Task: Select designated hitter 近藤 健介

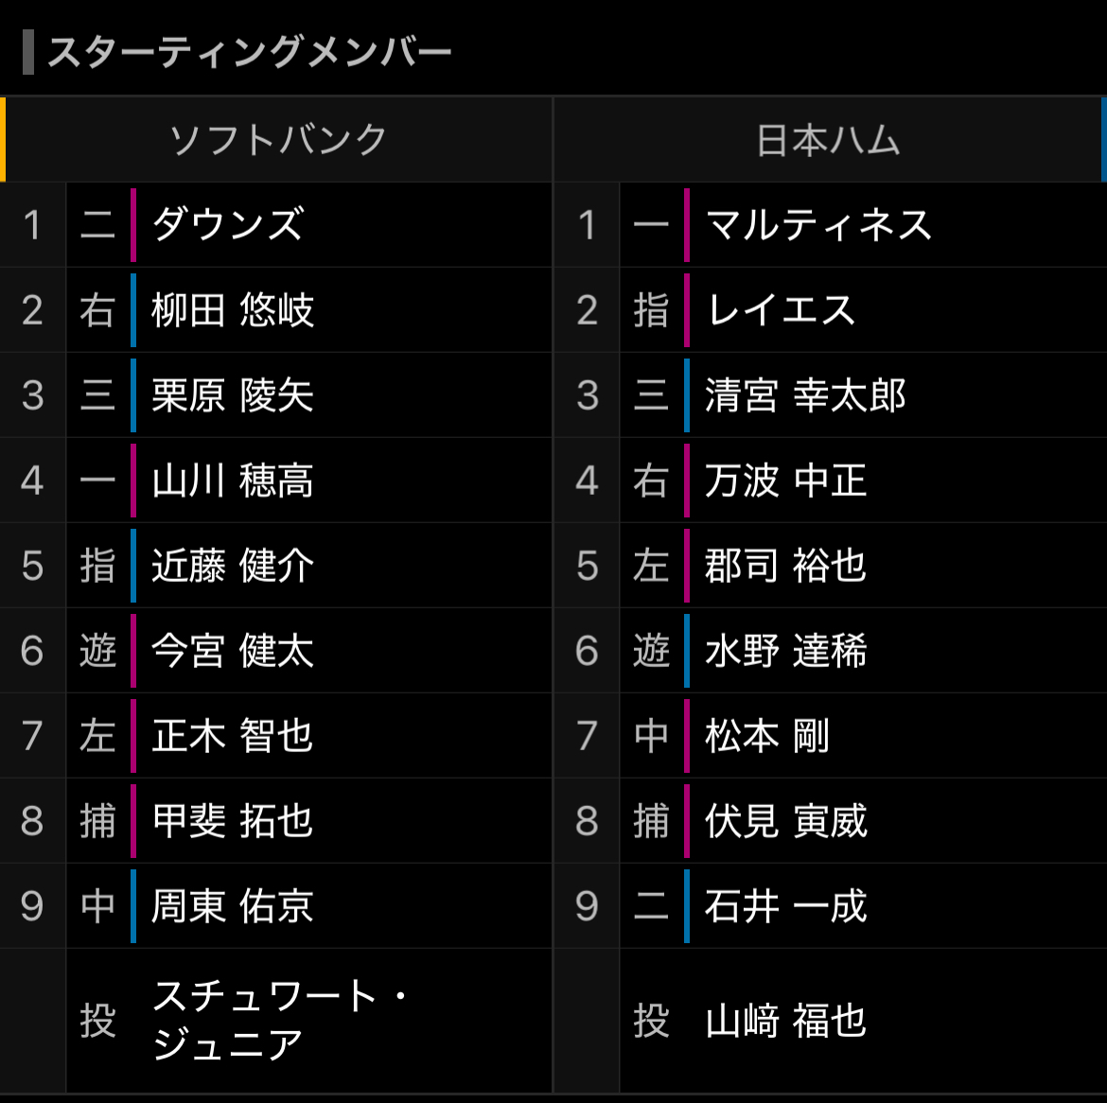Action: pos(233,566)
